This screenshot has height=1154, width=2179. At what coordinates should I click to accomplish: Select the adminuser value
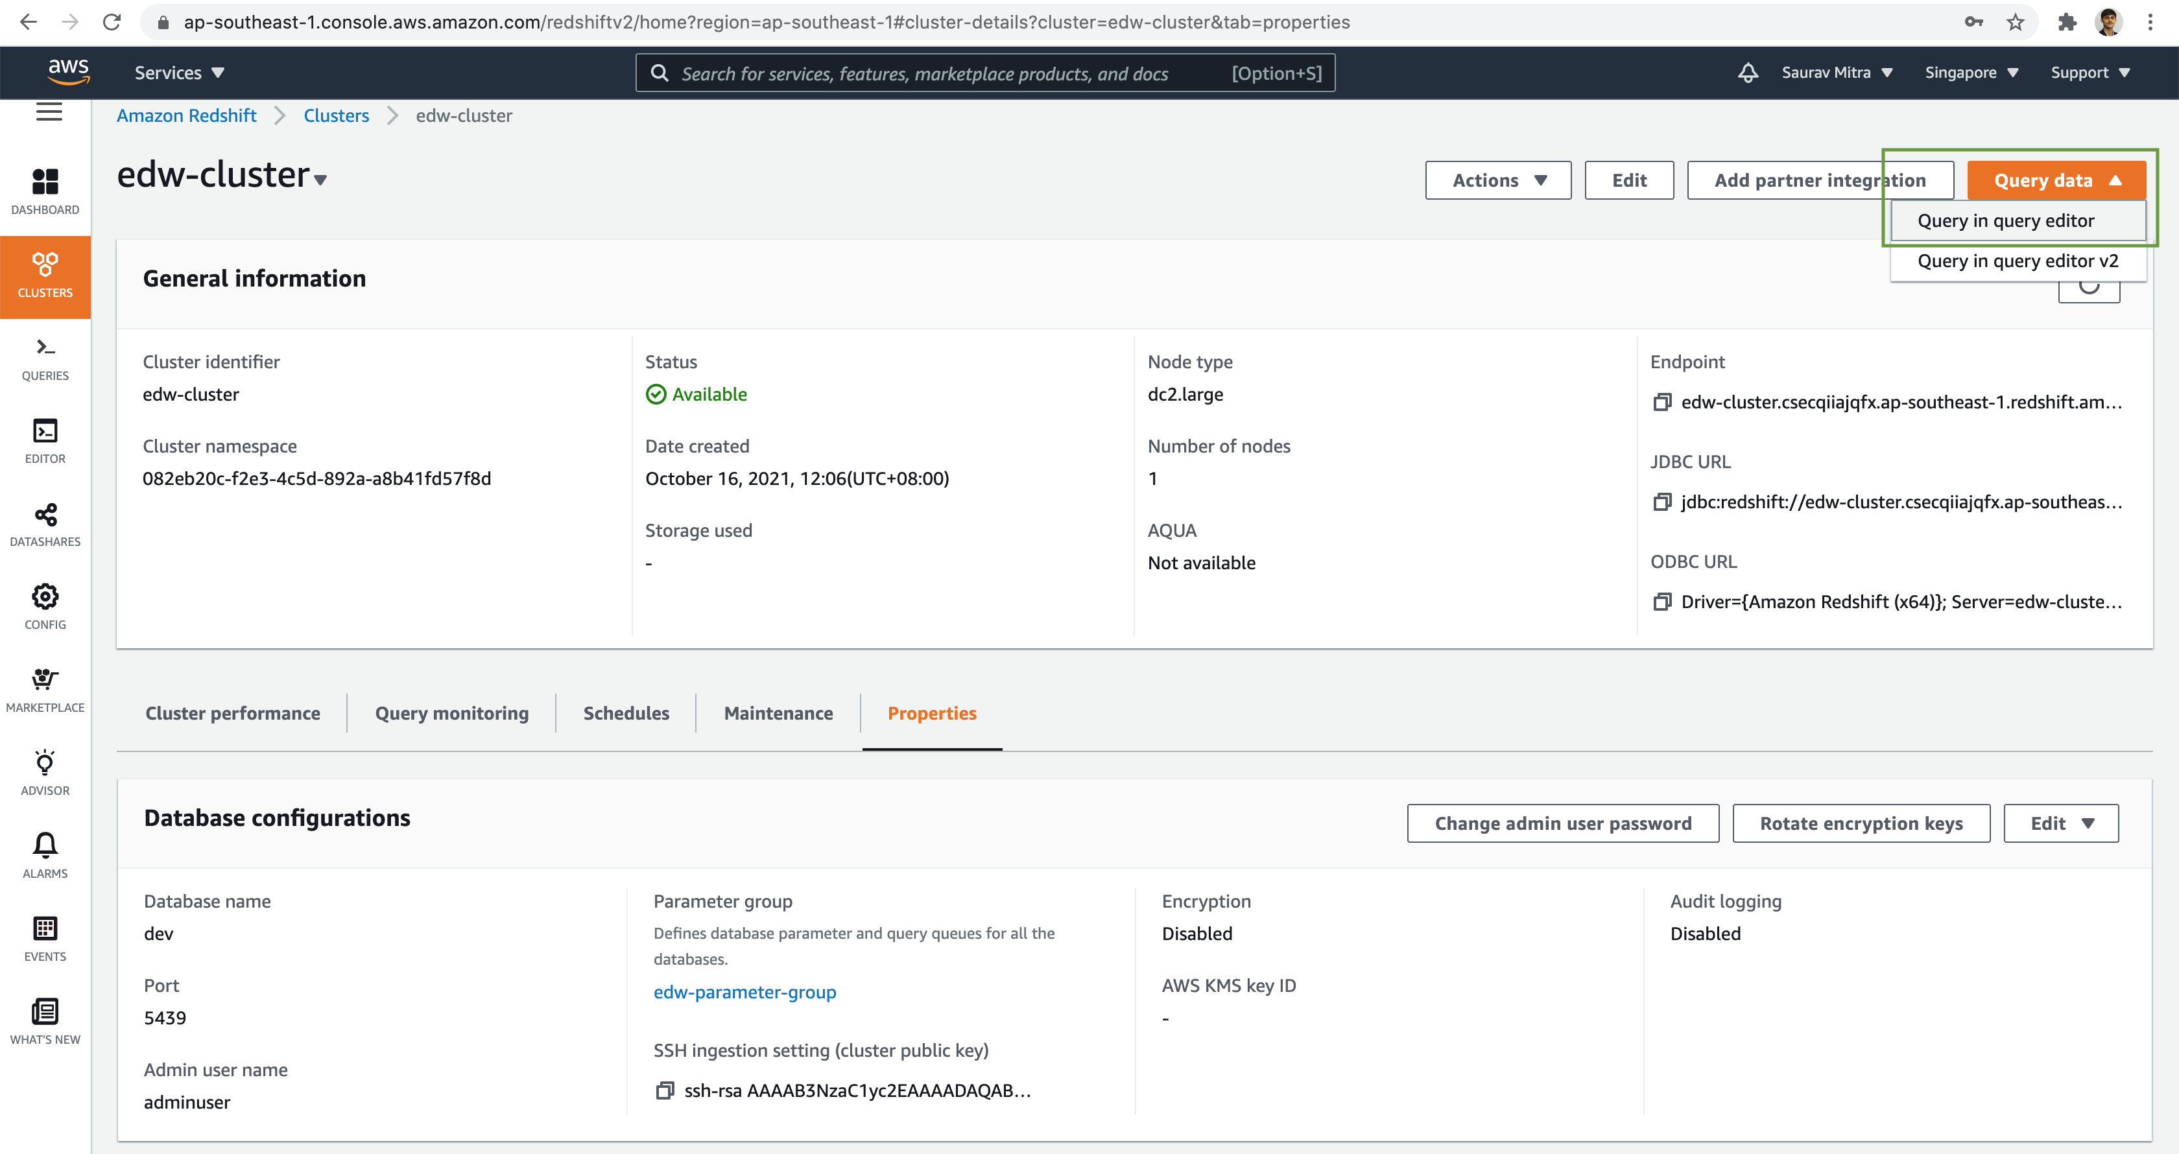(187, 1102)
